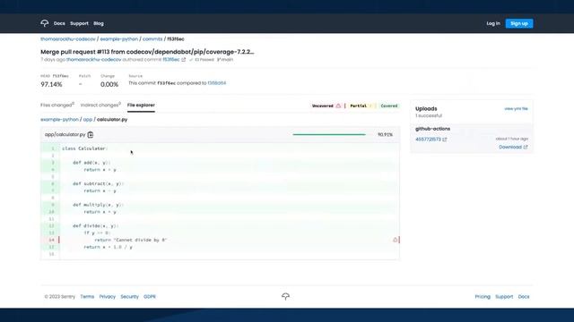Open commit hash link beside authored commit
Screen dimensions: 574x322
coord(171,60)
